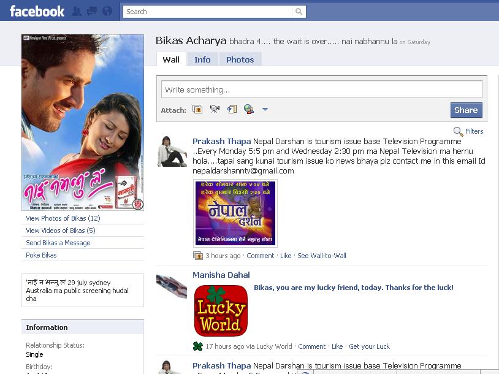Comment on the Lucky World post
Screen dimensions: 499x374
click(312, 346)
